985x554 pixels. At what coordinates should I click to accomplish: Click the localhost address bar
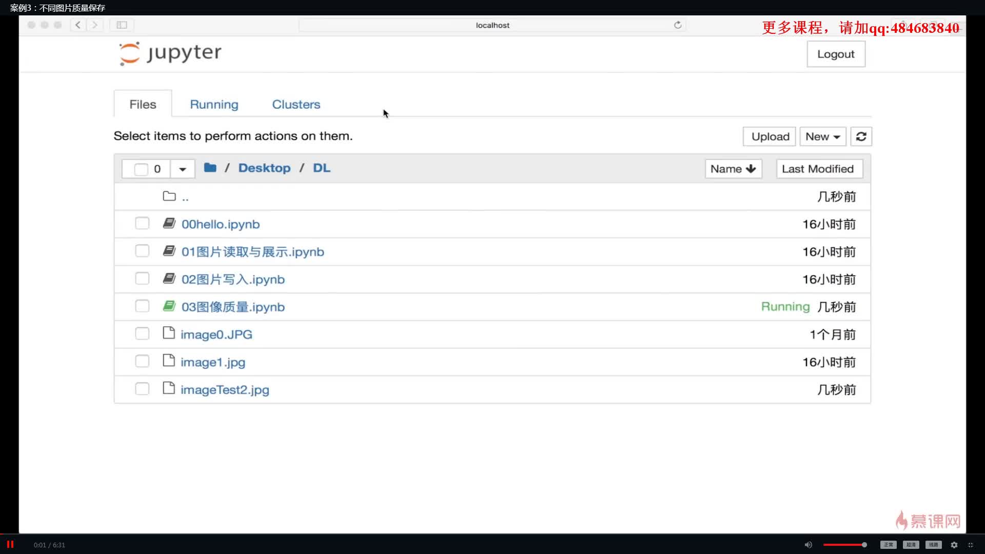coord(493,25)
